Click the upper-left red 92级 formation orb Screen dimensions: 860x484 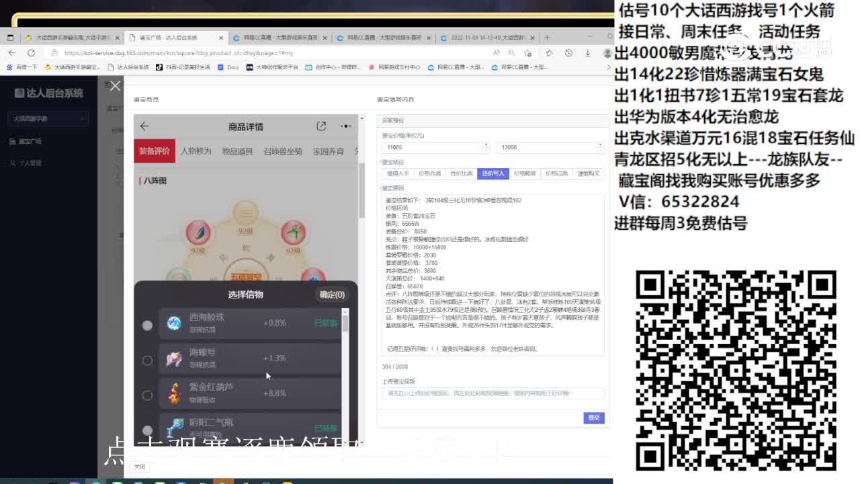click(198, 232)
